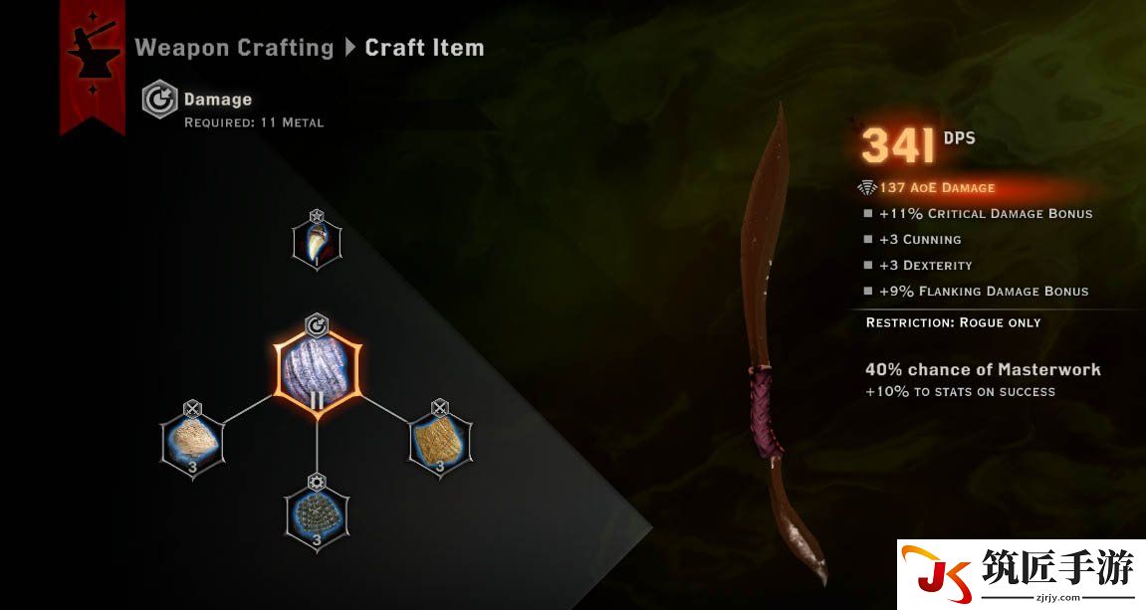Click the 341 DPS value
Viewport: 1146px width, 610px height.
tap(918, 144)
